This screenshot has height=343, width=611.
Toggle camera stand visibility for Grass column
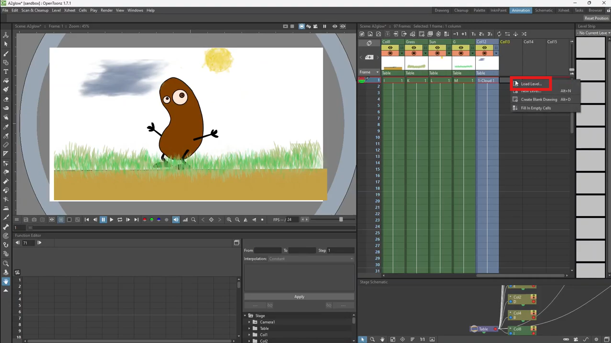414,54
